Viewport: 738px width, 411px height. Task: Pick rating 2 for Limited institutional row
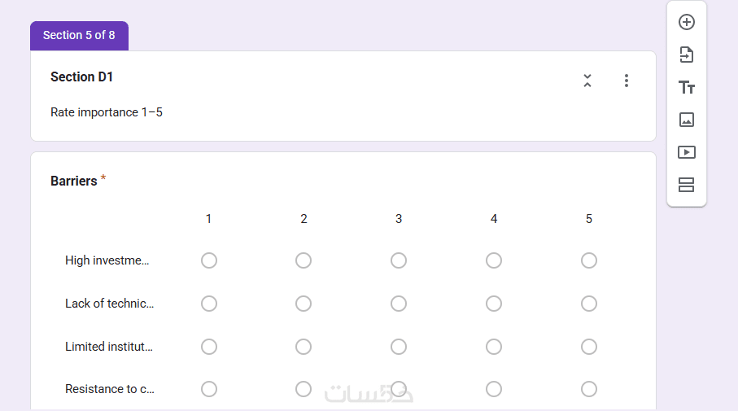pyautogui.click(x=303, y=347)
